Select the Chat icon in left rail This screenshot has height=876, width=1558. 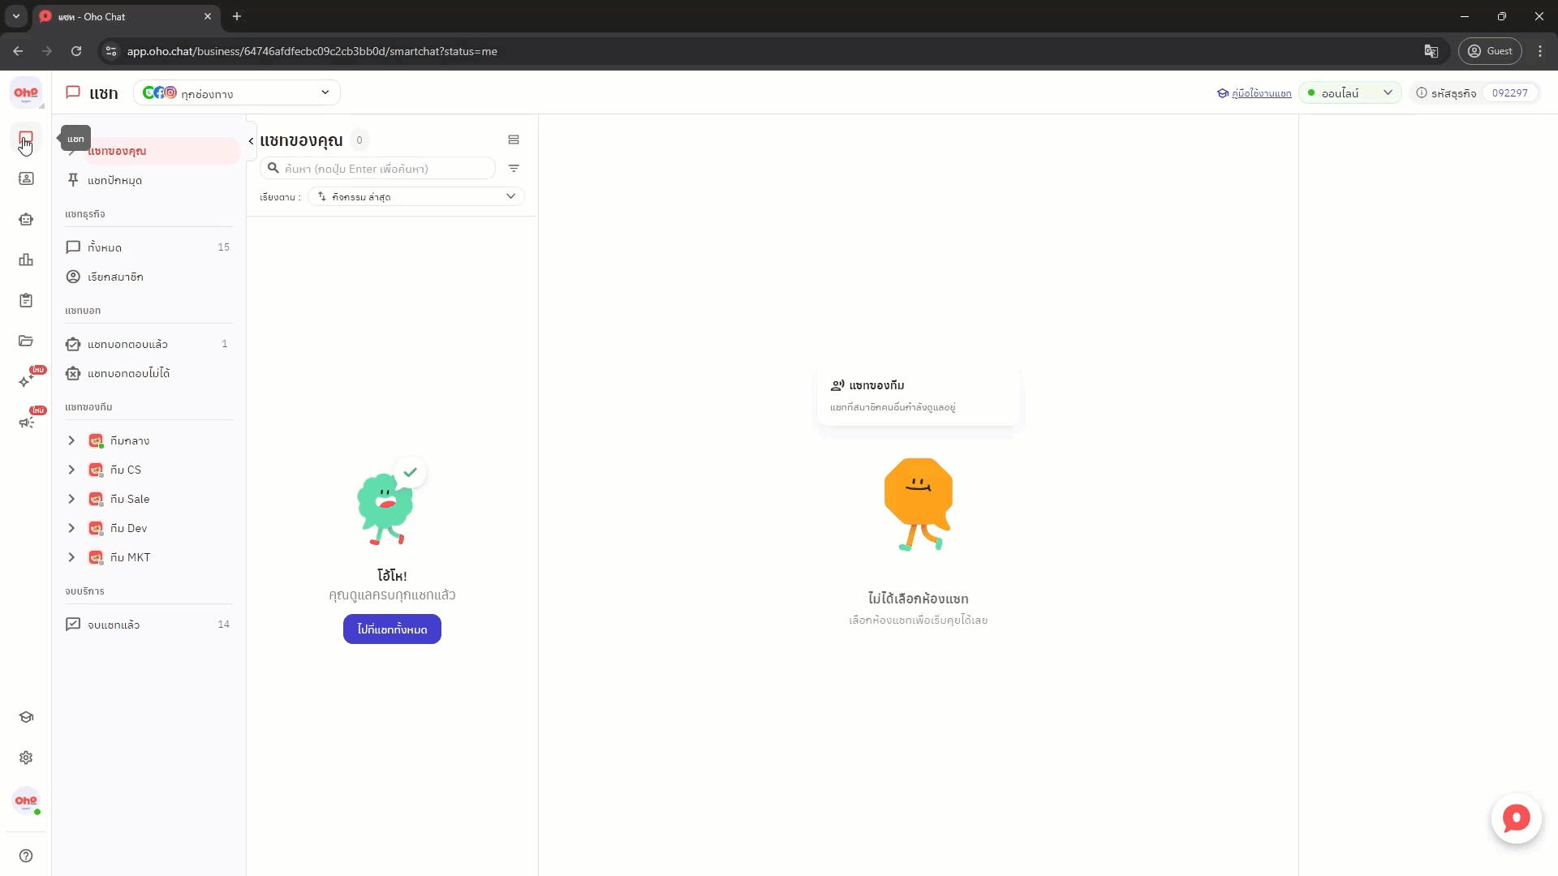(26, 139)
